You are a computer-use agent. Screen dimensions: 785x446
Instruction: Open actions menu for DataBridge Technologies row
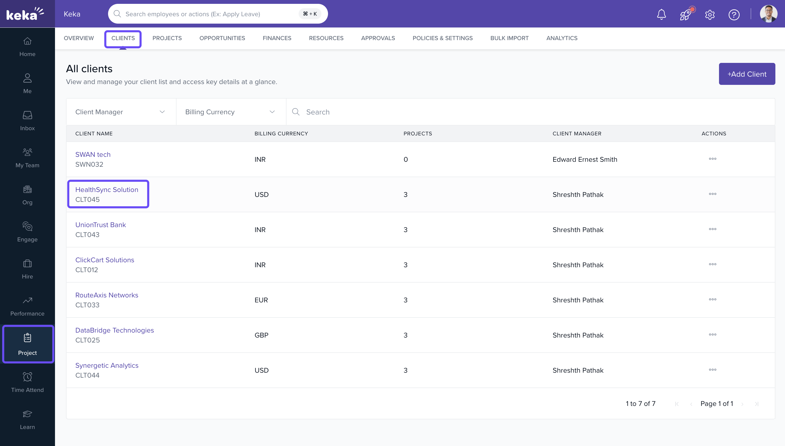tap(712, 335)
